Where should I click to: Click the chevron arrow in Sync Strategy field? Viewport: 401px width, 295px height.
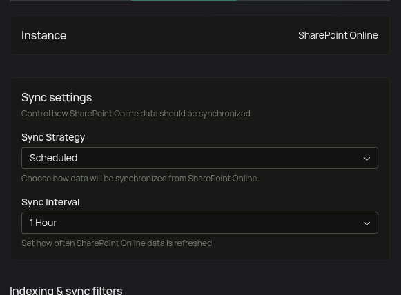[x=366, y=159]
